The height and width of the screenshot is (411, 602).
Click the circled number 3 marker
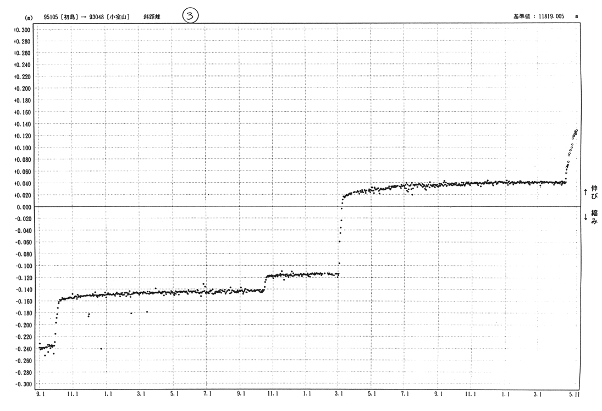pyautogui.click(x=190, y=17)
